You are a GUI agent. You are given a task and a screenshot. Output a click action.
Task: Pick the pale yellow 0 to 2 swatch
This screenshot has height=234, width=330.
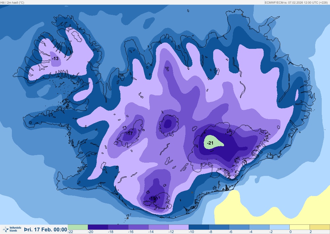tap(300, 227)
